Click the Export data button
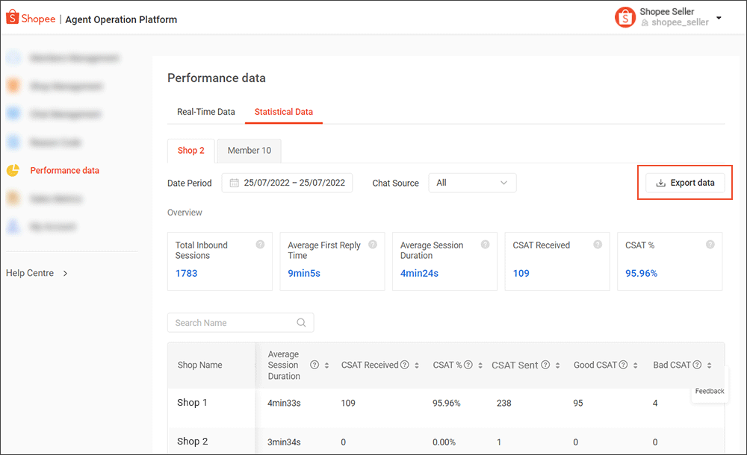 pos(684,182)
